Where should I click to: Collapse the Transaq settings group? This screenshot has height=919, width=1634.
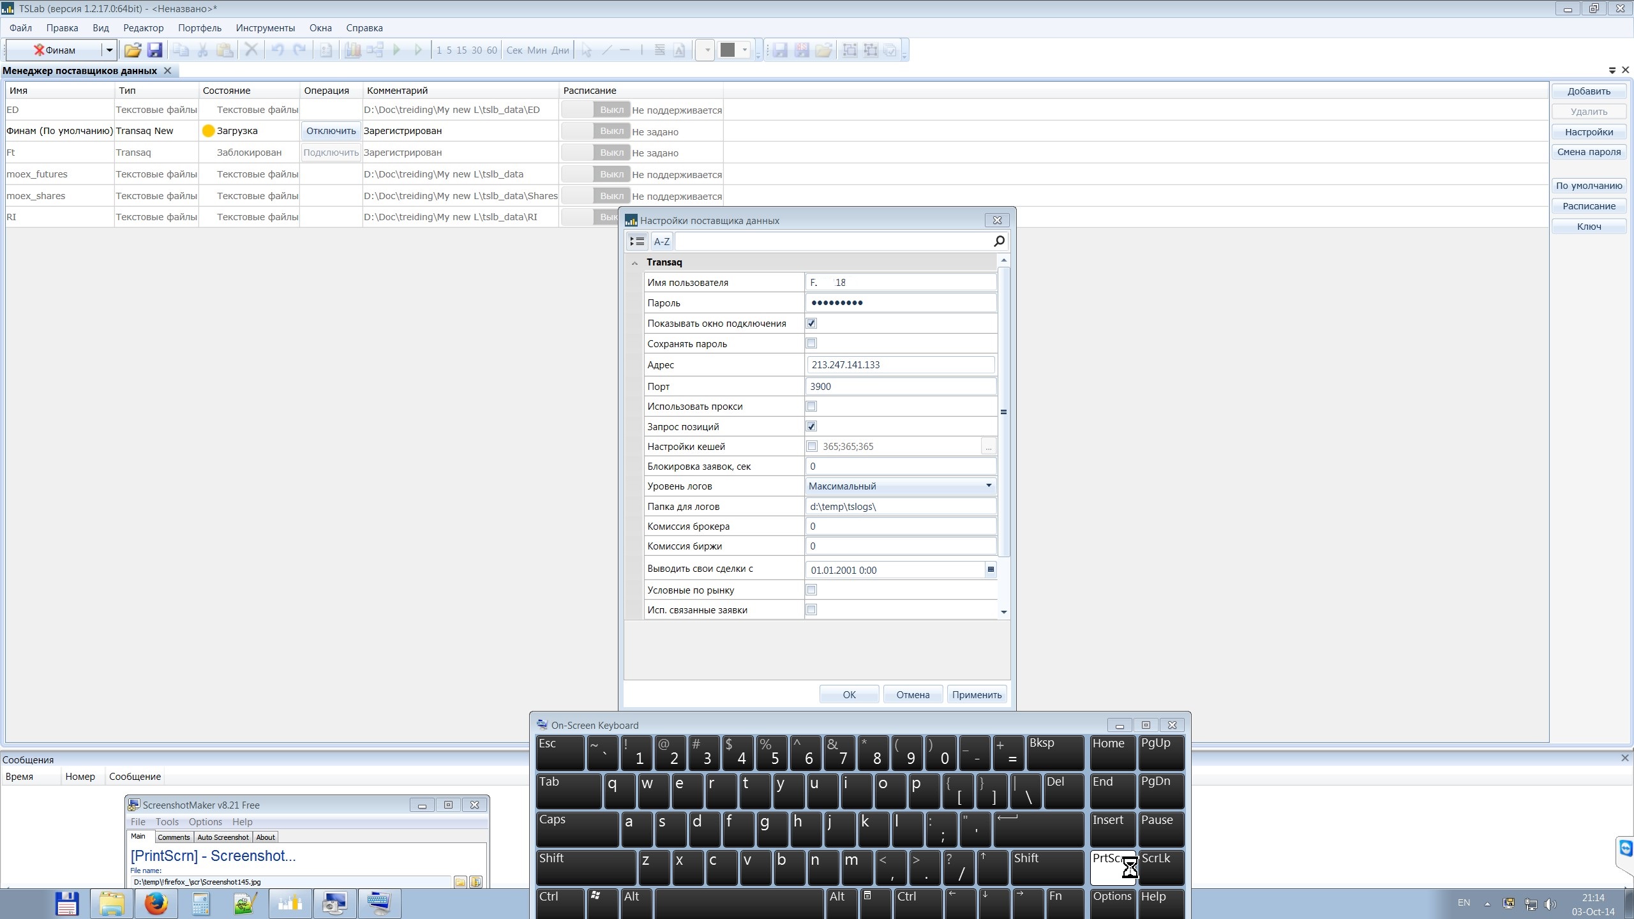(x=634, y=263)
